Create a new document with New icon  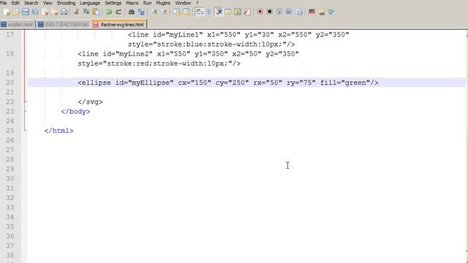[x=7, y=12]
